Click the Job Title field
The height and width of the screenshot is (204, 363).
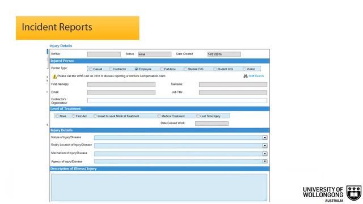233,92
